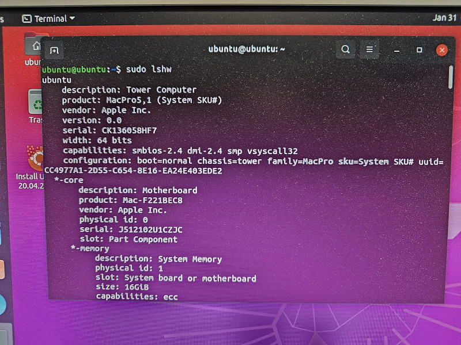
Task: Click the 'sudo lshw' command text
Action: 149,69
